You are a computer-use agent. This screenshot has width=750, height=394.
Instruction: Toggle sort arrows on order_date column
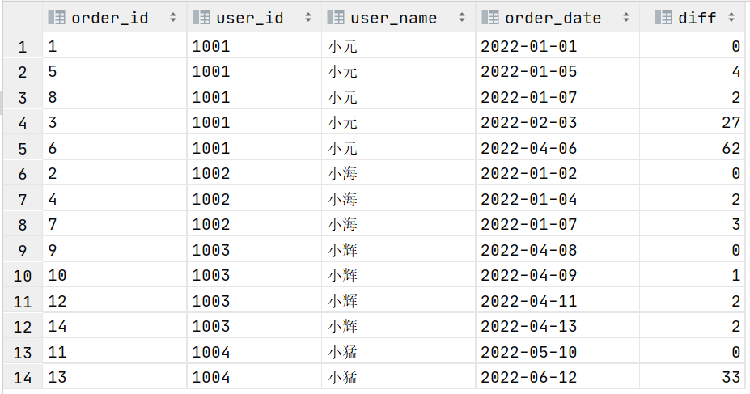pyautogui.click(x=625, y=18)
